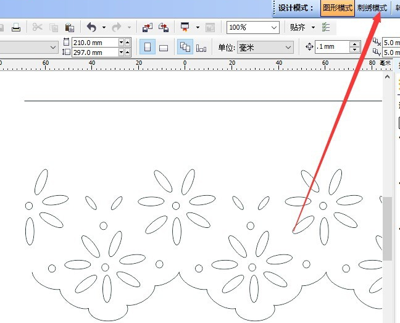Click the Copy icon

54,27
